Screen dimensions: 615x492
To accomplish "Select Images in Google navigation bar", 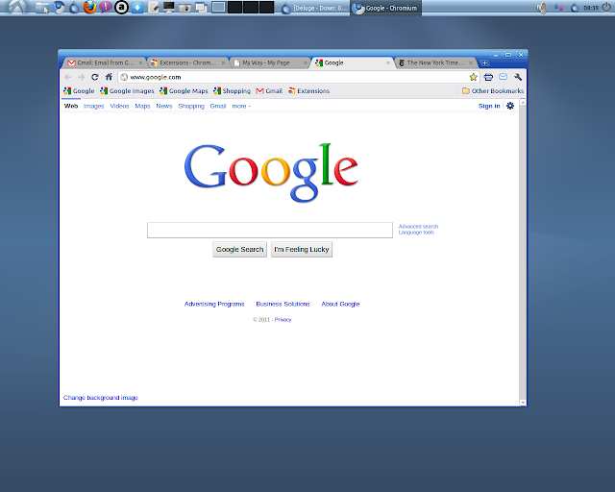I will [x=94, y=106].
